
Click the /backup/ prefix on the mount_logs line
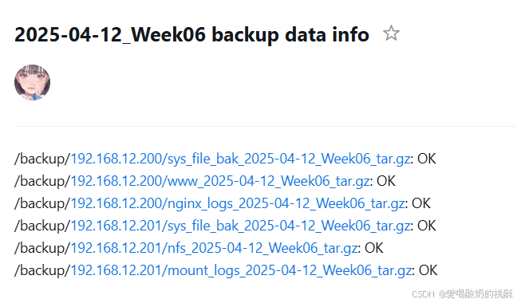click(42, 271)
